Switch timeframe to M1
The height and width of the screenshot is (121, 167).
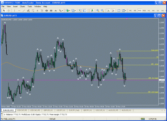point(130,11)
